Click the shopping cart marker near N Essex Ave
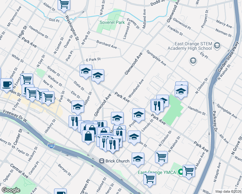 pos(27,80)
